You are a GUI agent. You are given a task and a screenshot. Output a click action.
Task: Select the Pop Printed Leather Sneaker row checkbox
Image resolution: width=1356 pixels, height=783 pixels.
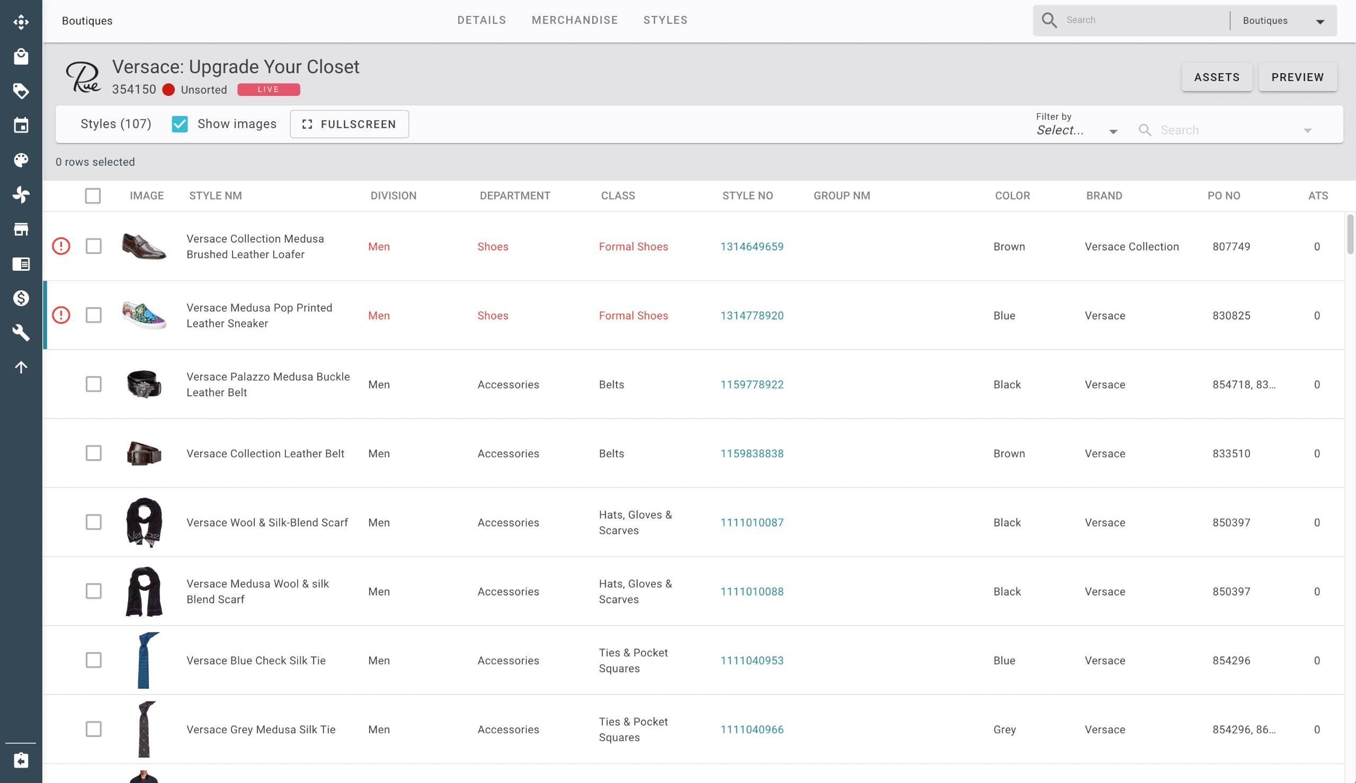(94, 315)
